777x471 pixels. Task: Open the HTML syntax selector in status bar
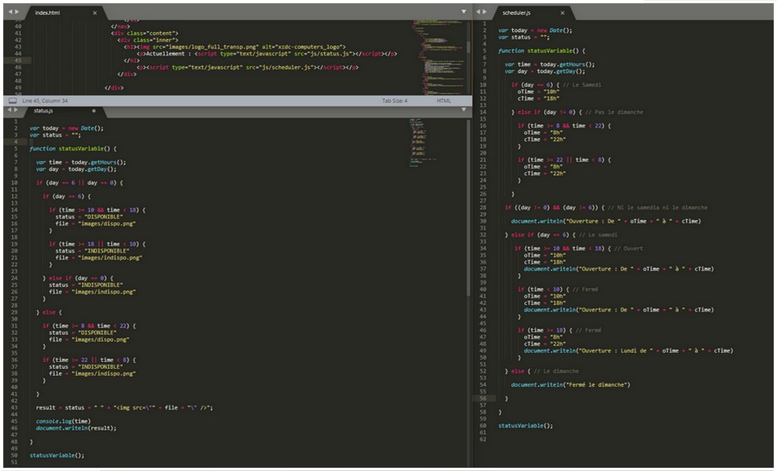(443, 101)
